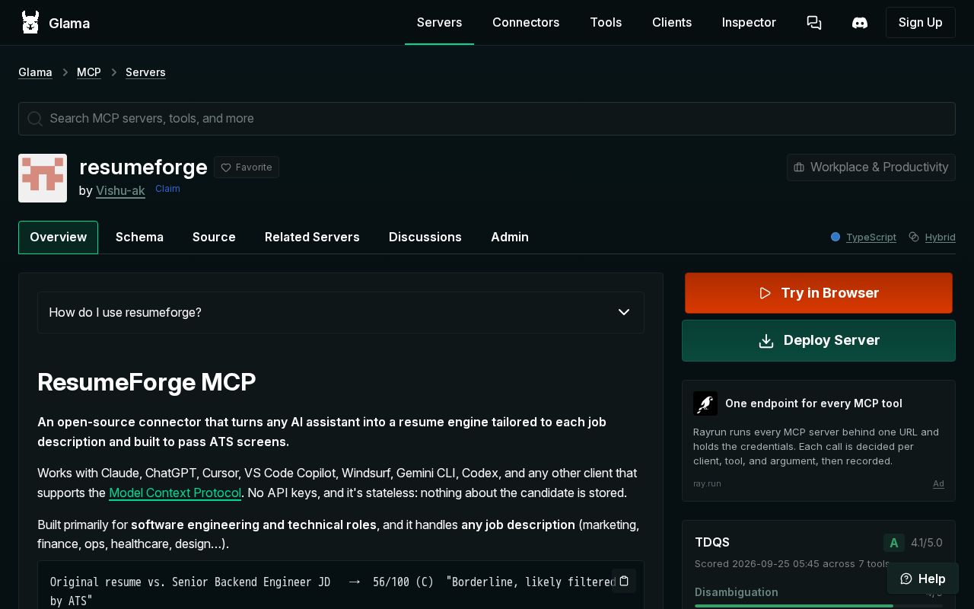The image size is (974, 609).
Task: Open the Discord icon link
Action: tap(860, 23)
